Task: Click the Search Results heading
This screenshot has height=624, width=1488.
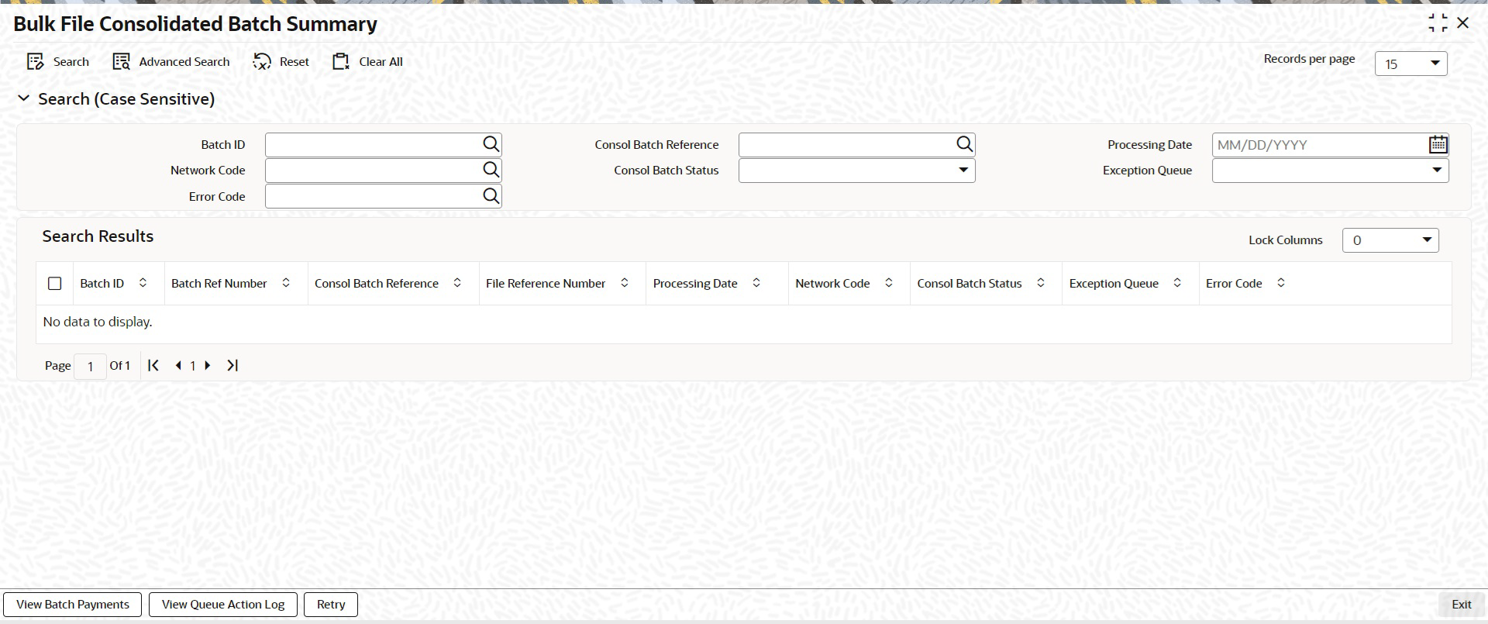Action: click(98, 236)
